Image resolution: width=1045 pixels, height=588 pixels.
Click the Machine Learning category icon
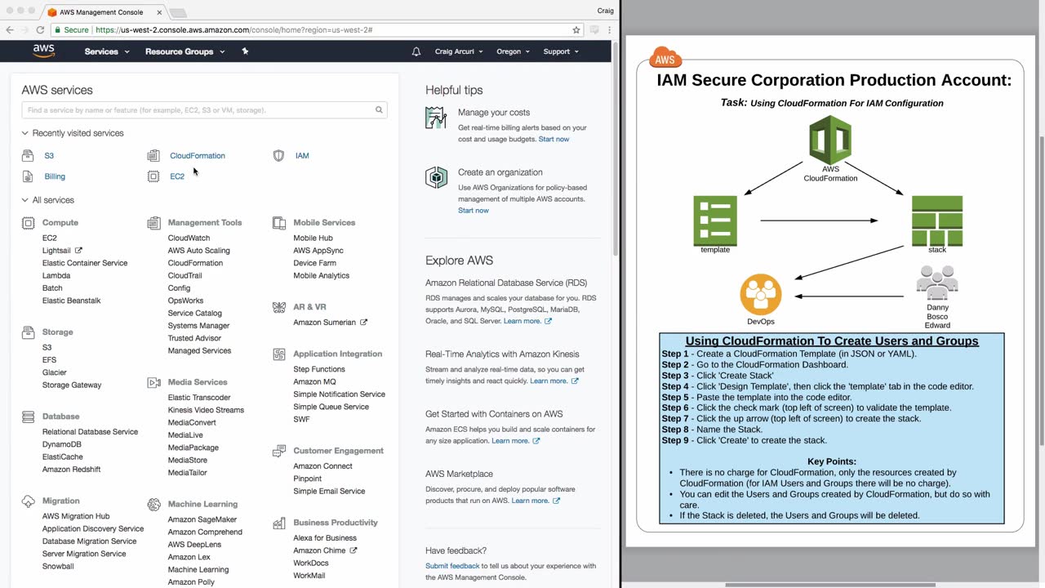coord(153,505)
